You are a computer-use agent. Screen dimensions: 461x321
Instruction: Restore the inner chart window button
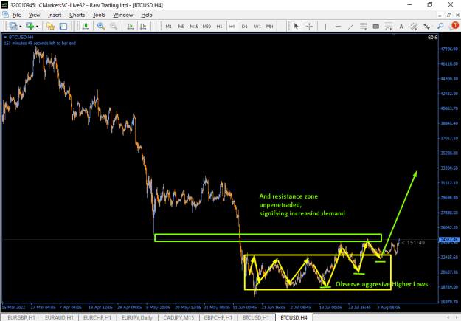tap(448, 15)
